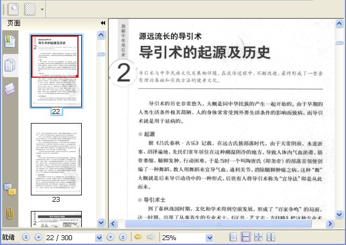Select page 23 thumbnail
The width and height of the screenshot is (346, 245).
tap(56, 159)
